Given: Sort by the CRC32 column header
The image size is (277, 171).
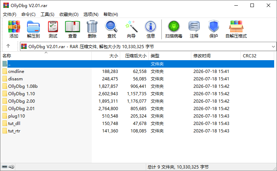Looking at the screenshot, I should (257, 56).
